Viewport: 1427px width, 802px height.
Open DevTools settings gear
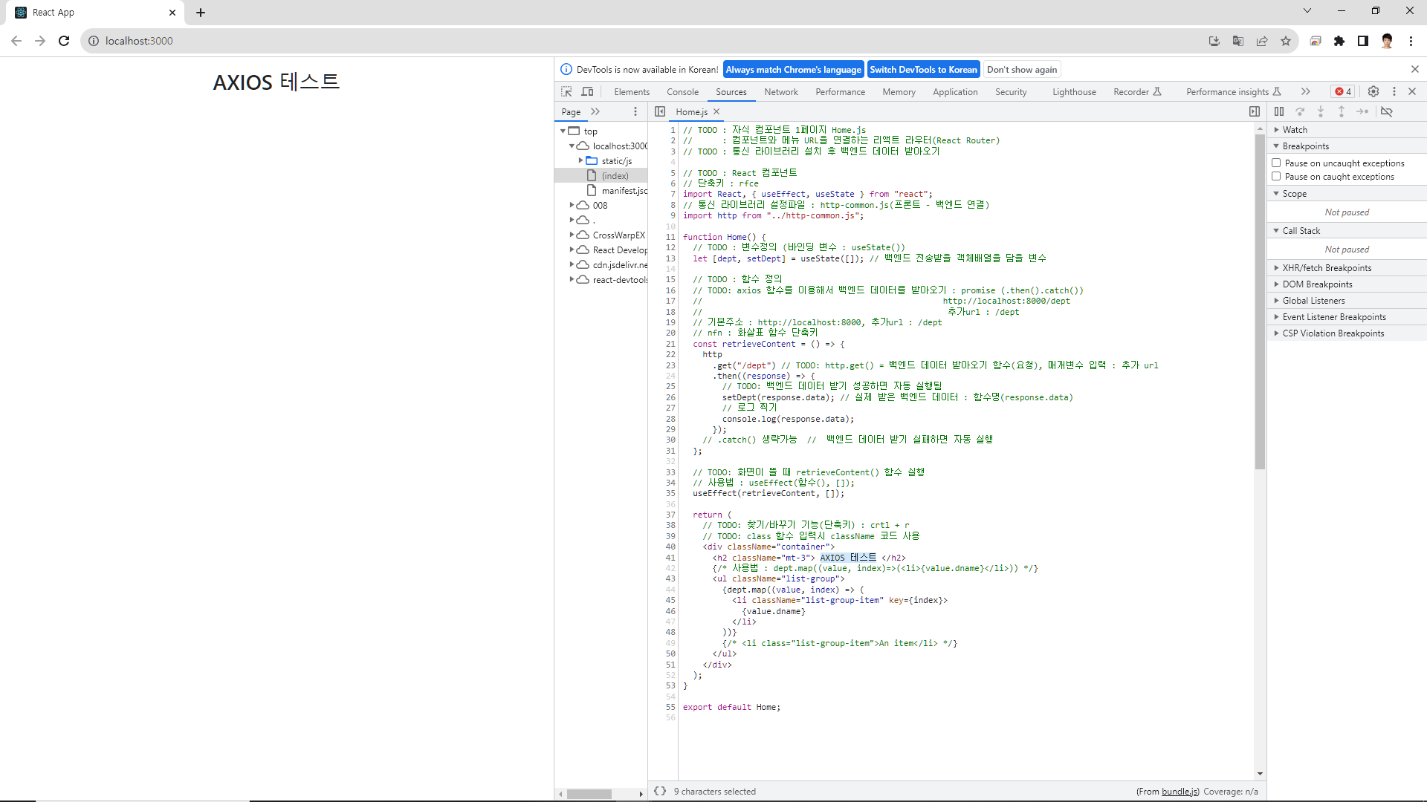tap(1373, 91)
